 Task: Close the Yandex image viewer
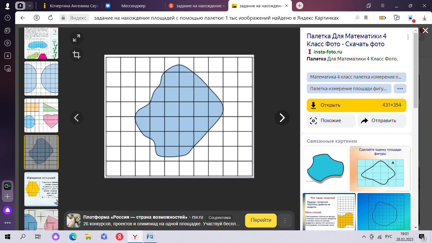pos(425,30)
